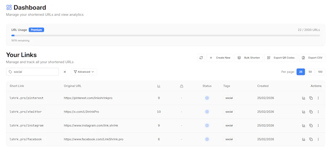The image size is (332, 152).
Task: Click the Premium plan badge
Action: pos(37,30)
